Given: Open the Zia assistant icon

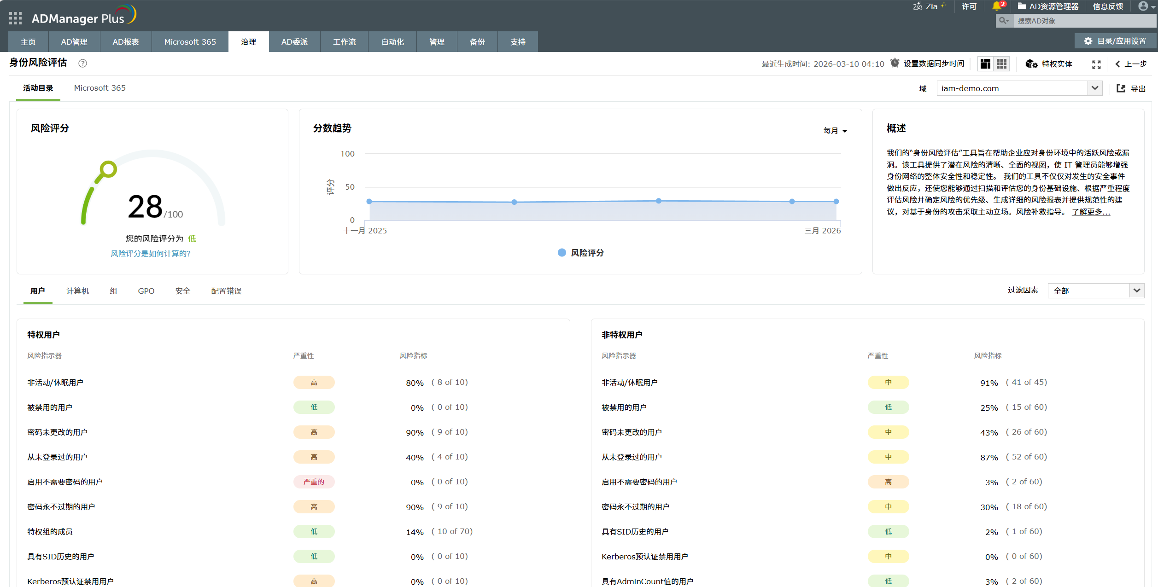Looking at the screenshot, I should click(x=918, y=6).
